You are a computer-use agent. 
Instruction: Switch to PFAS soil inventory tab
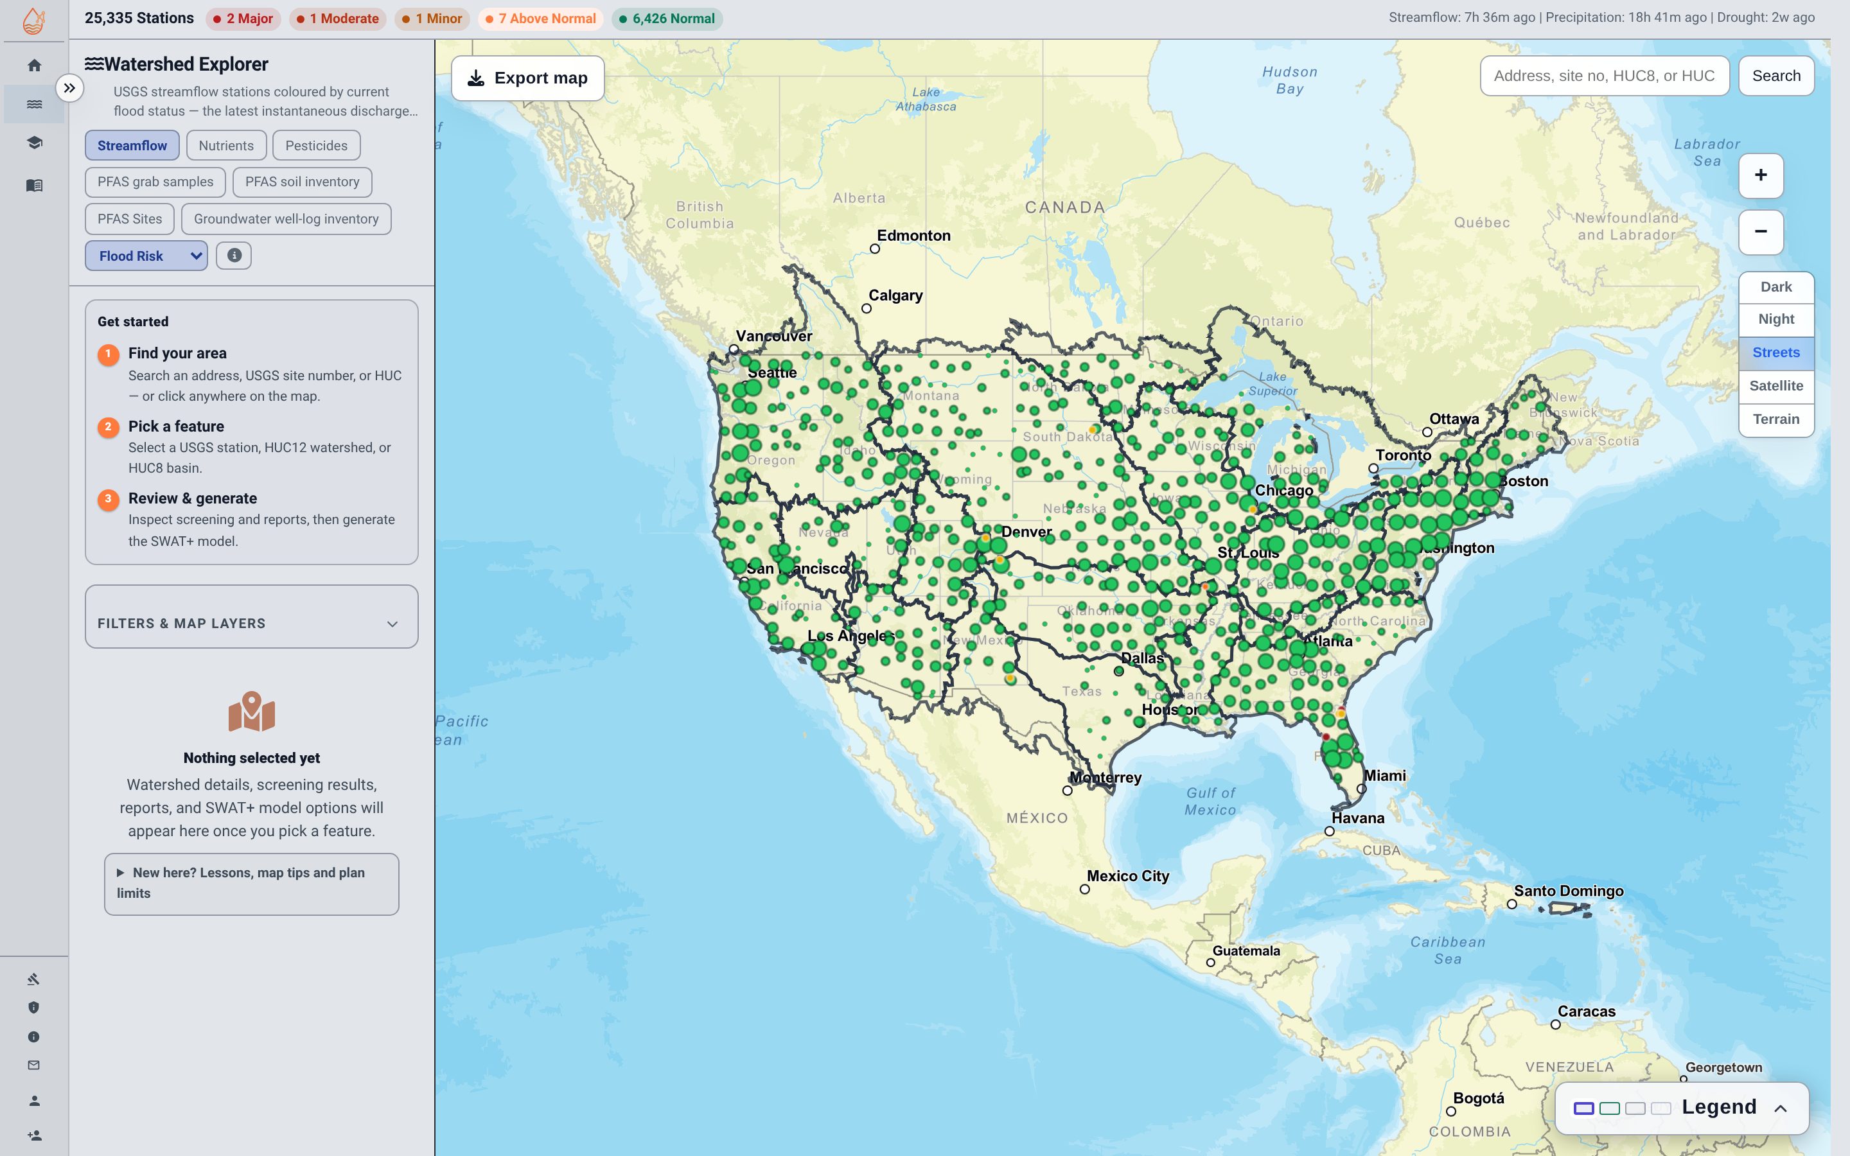coord(302,182)
